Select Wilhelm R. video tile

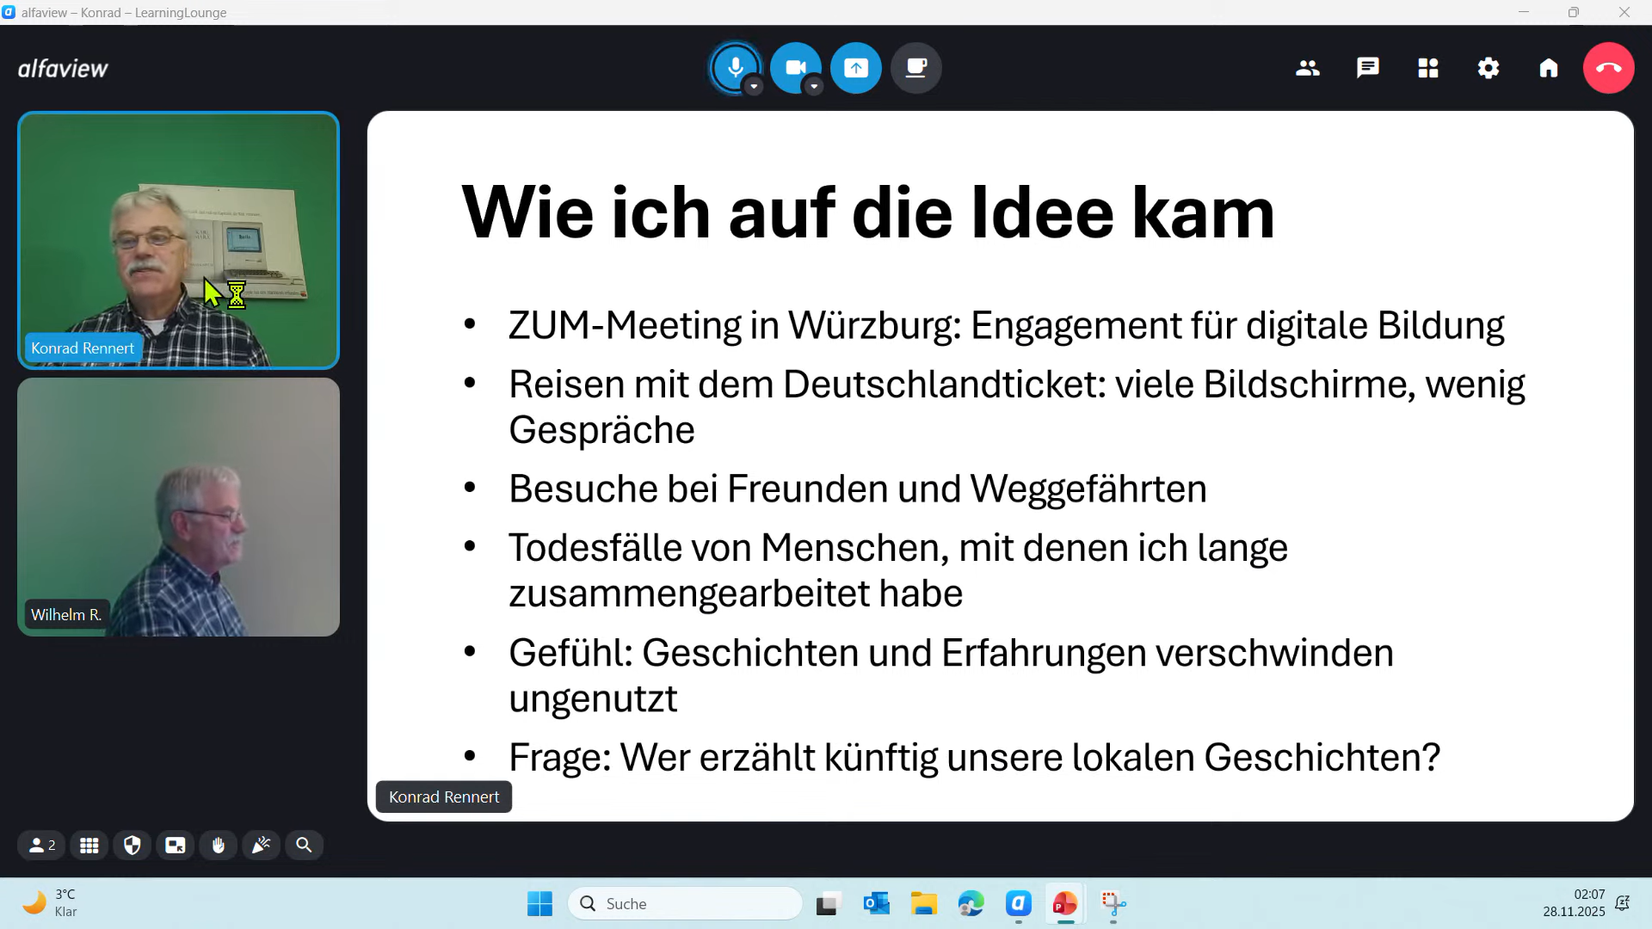[178, 508]
